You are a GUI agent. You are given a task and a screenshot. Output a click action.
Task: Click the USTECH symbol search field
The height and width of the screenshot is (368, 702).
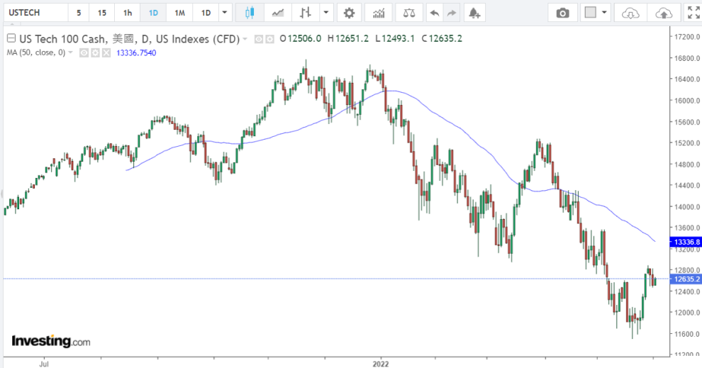pyautogui.click(x=36, y=13)
